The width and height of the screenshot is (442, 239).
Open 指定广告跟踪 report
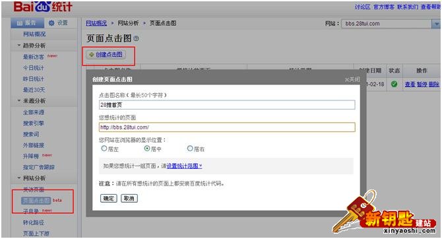39,167
